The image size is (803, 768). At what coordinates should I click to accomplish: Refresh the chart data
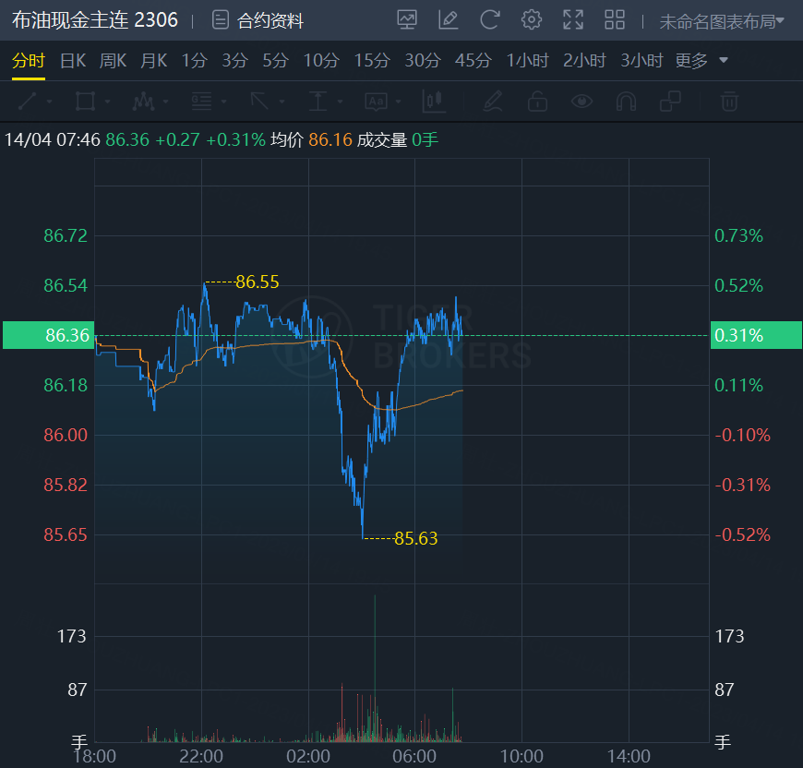tap(490, 19)
